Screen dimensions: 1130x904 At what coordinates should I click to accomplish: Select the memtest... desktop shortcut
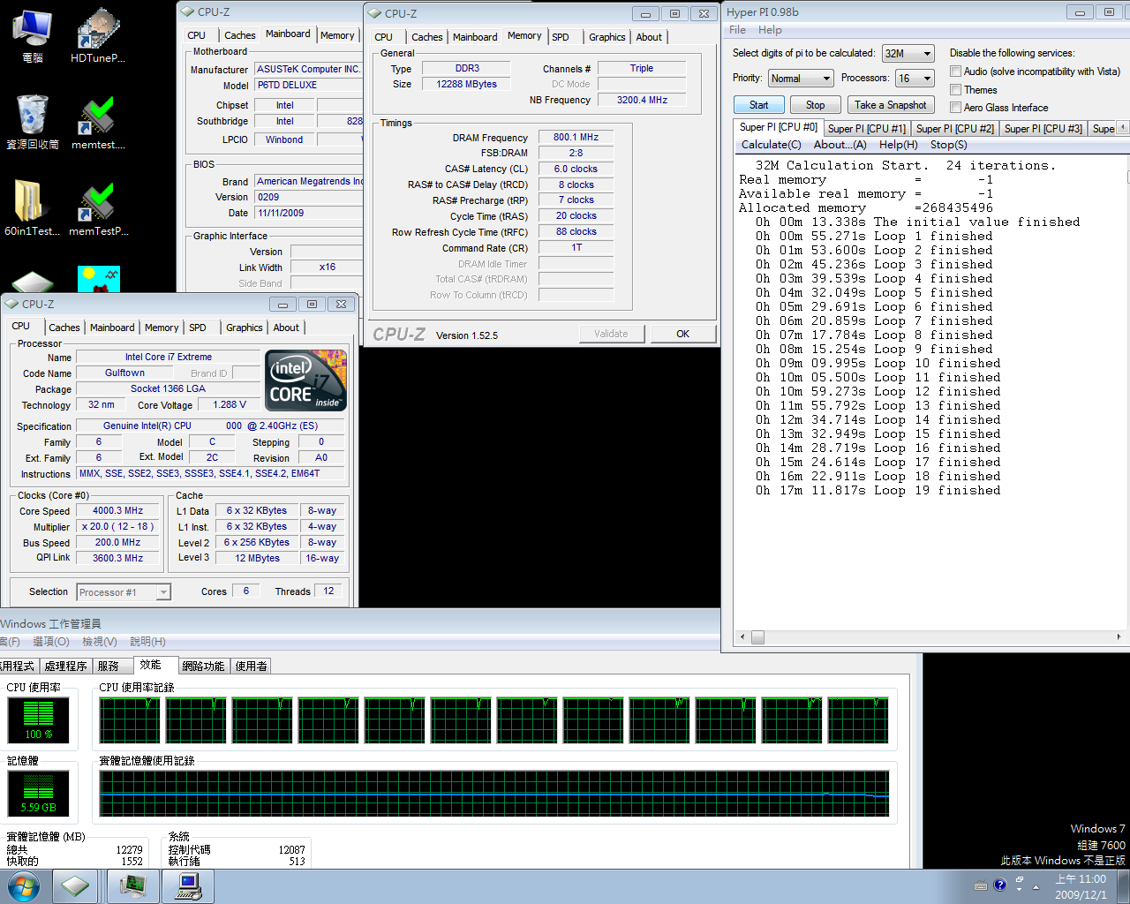pyautogui.click(x=97, y=122)
